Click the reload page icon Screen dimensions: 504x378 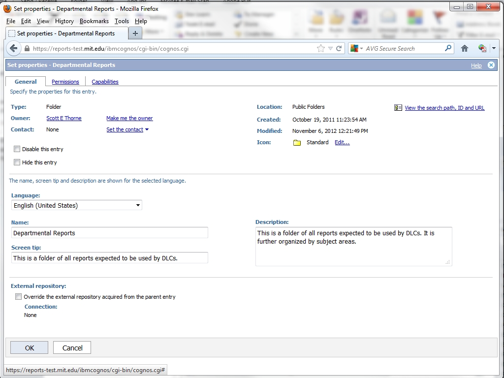[x=339, y=48]
